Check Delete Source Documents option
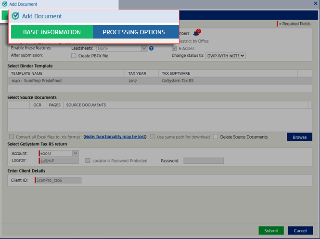320x239 pixels. (216, 137)
